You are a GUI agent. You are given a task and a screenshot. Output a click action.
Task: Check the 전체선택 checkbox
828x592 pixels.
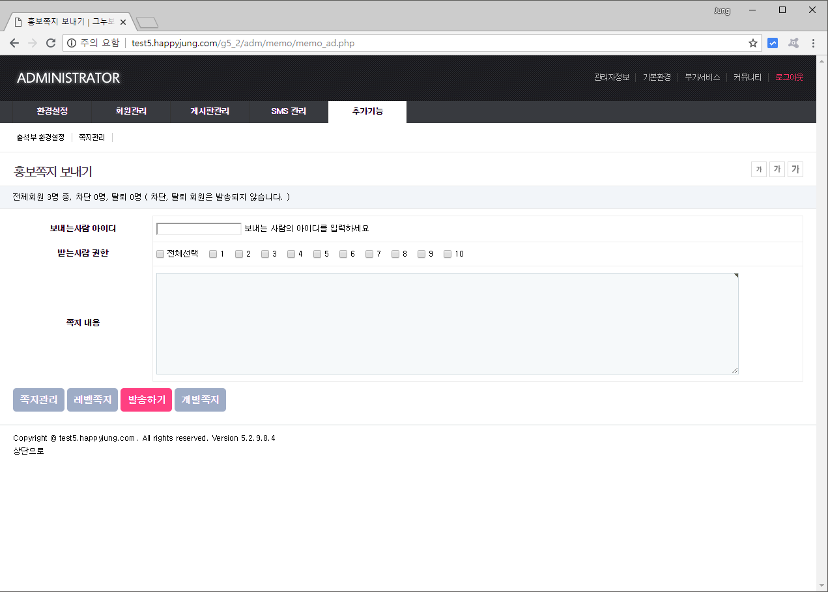[x=160, y=254]
